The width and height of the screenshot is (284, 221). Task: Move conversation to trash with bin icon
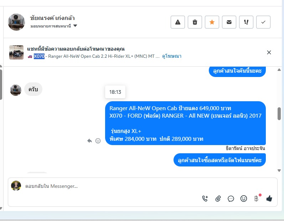(195, 22)
